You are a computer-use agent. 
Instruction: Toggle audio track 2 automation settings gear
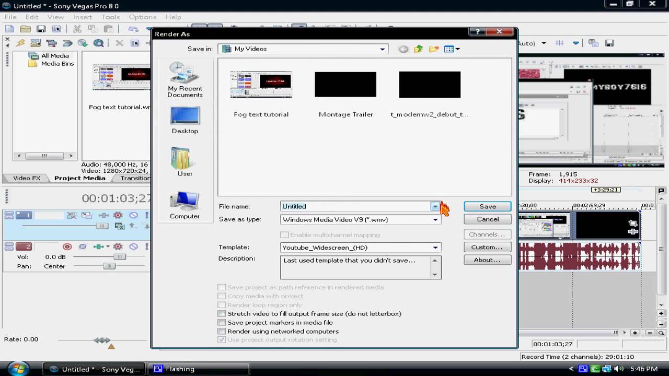coord(118,246)
